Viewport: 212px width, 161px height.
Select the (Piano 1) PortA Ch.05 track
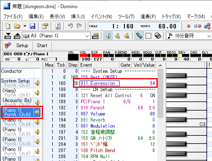(17, 132)
